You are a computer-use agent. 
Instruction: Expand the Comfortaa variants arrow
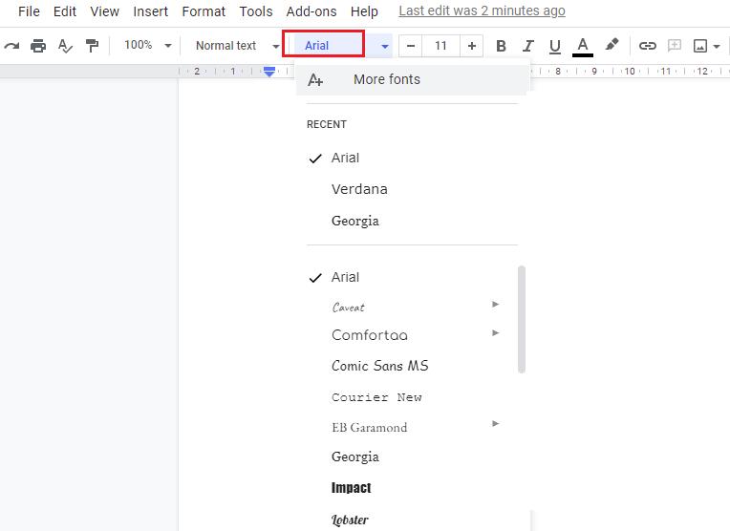click(x=495, y=332)
